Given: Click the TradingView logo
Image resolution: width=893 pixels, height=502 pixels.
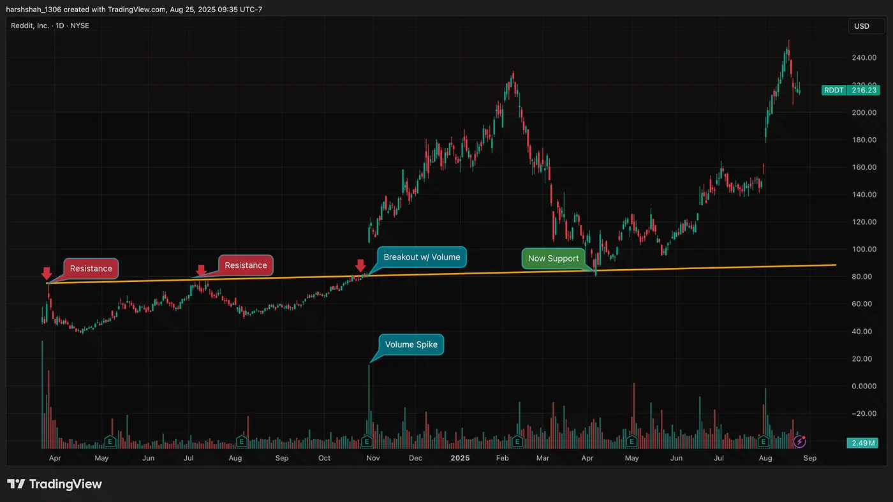Looking at the screenshot, I should click(54, 484).
